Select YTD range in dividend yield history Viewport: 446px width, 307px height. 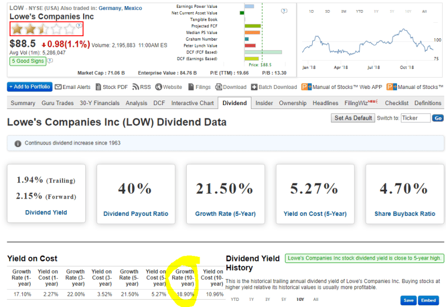pyautogui.click(x=235, y=299)
